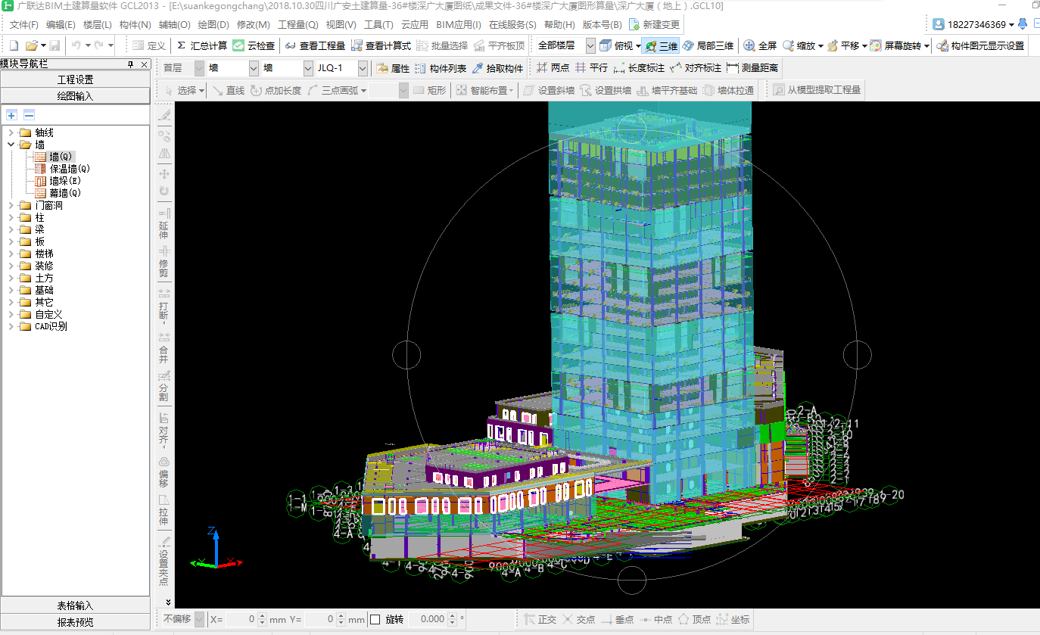The image size is (1040, 635).
Task: Toggle 正交 orthogonal snap mode
Action: [x=540, y=619]
